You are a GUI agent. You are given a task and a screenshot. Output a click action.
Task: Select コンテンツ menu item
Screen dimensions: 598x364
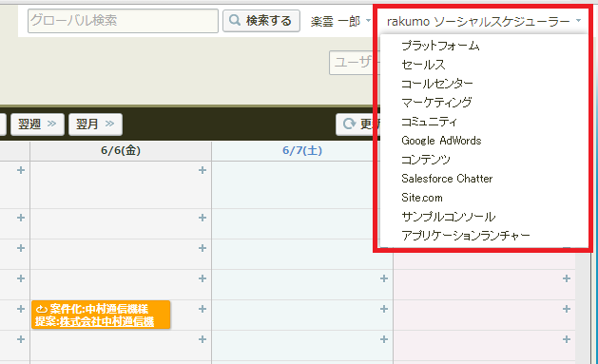coord(426,160)
